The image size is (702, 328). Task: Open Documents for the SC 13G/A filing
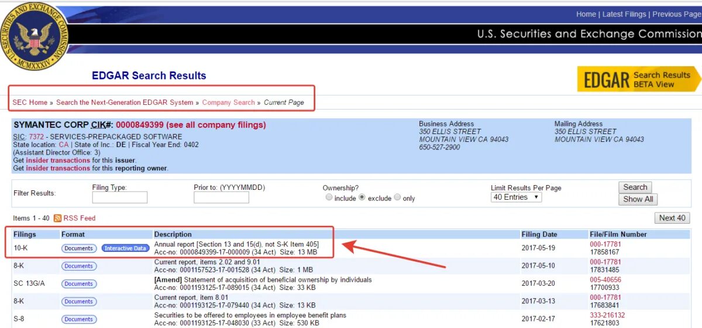[x=79, y=283]
